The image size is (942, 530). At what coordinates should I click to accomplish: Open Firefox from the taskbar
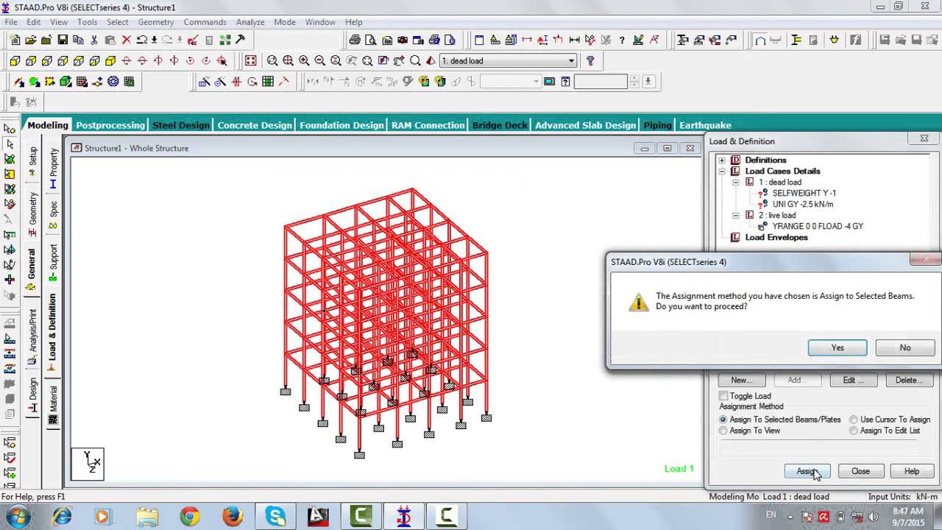click(233, 517)
